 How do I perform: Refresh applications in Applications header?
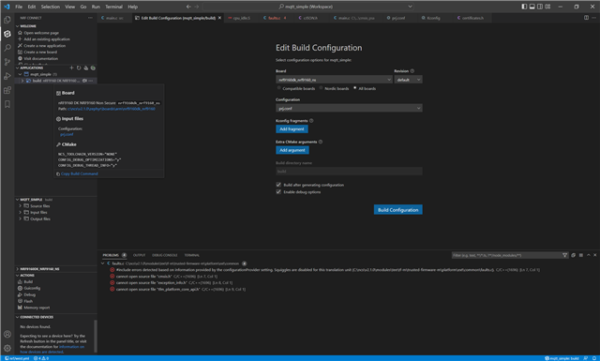tap(79, 68)
